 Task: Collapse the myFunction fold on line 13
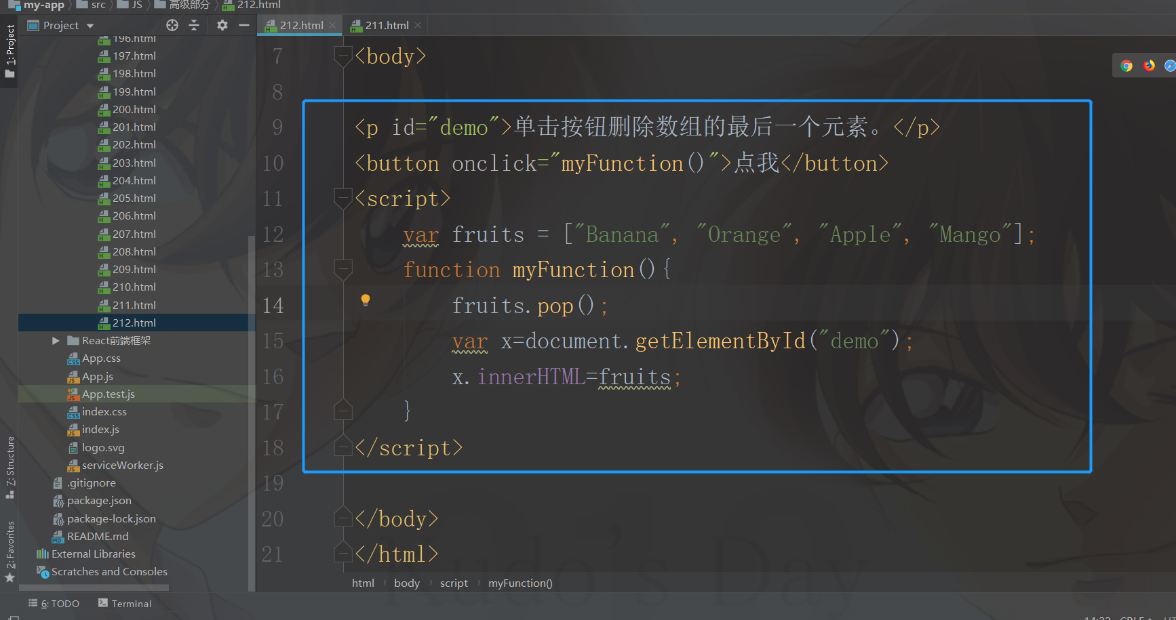click(x=343, y=270)
